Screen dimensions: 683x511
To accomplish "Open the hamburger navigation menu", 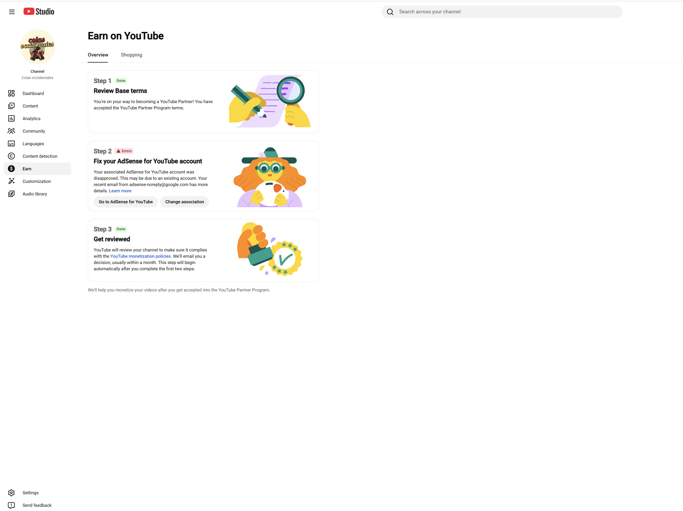I will coord(12,12).
